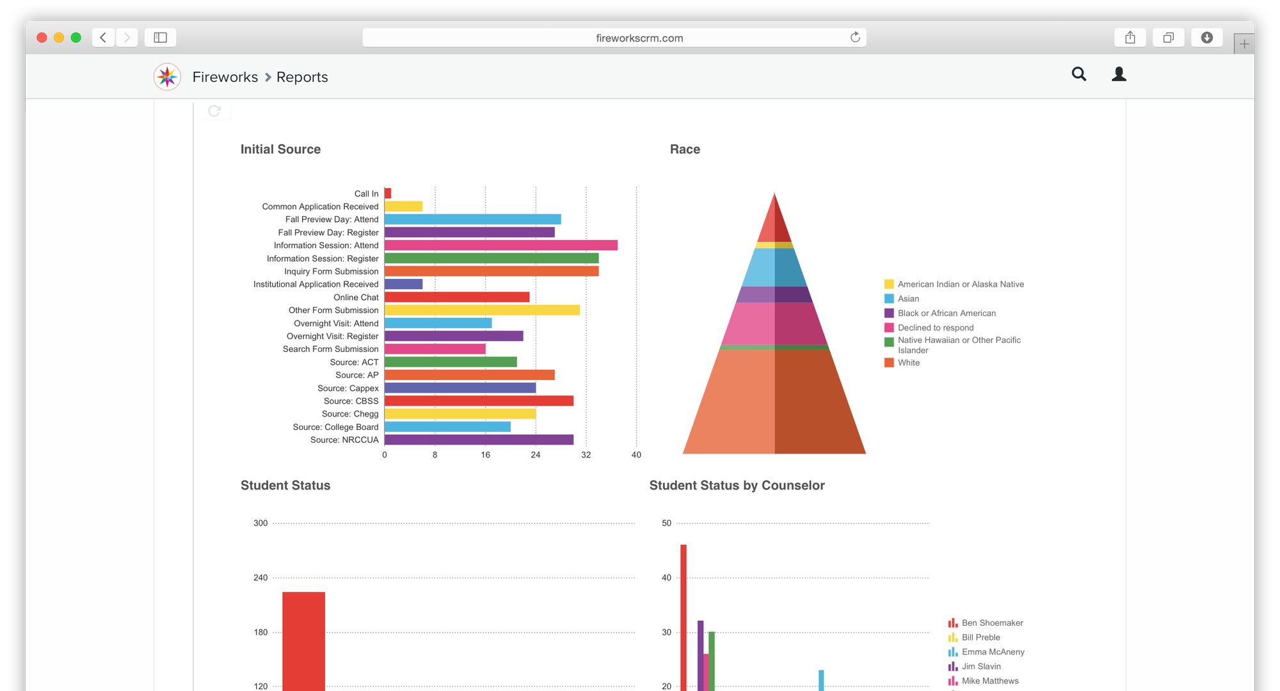1280x691 pixels.
Task: Show all tabs overview icon
Action: (1168, 38)
